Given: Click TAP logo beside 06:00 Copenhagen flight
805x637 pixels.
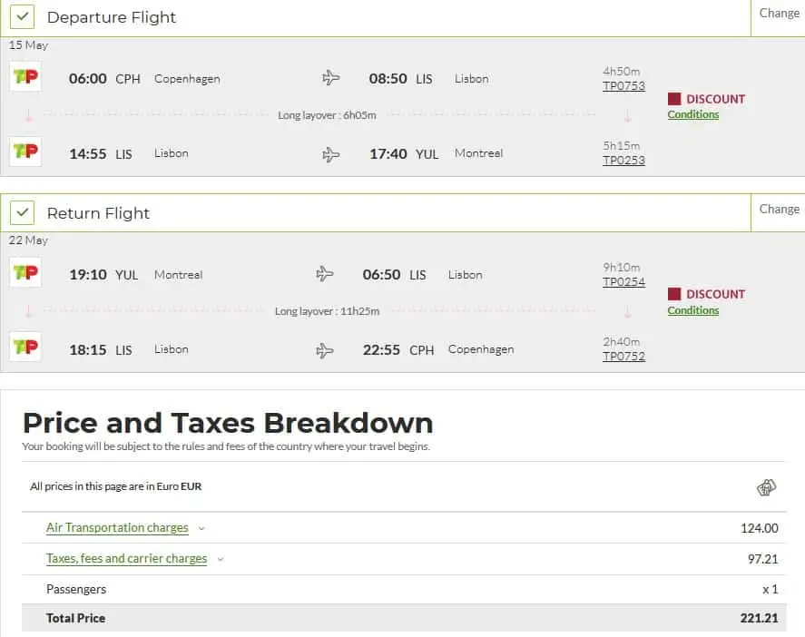Looking at the screenshot, I should point(25,77).
